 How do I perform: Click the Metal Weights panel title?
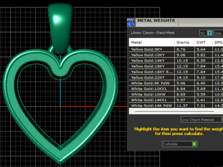(156, 20)
